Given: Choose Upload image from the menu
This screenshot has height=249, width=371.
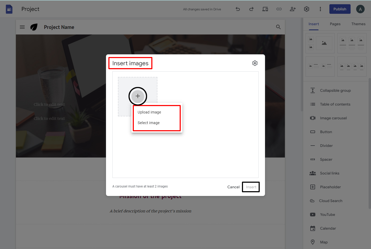Looking at the screenshot, I should tap(149, 112).
